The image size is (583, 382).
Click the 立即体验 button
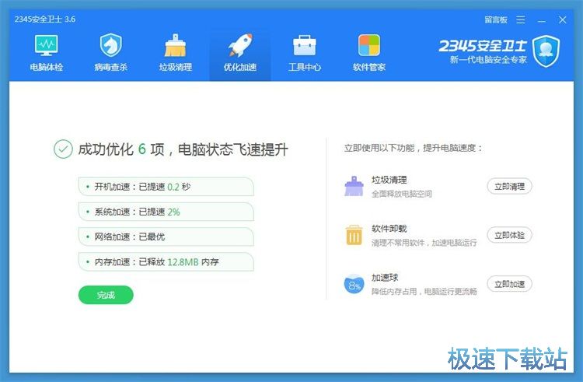point(509,235)
